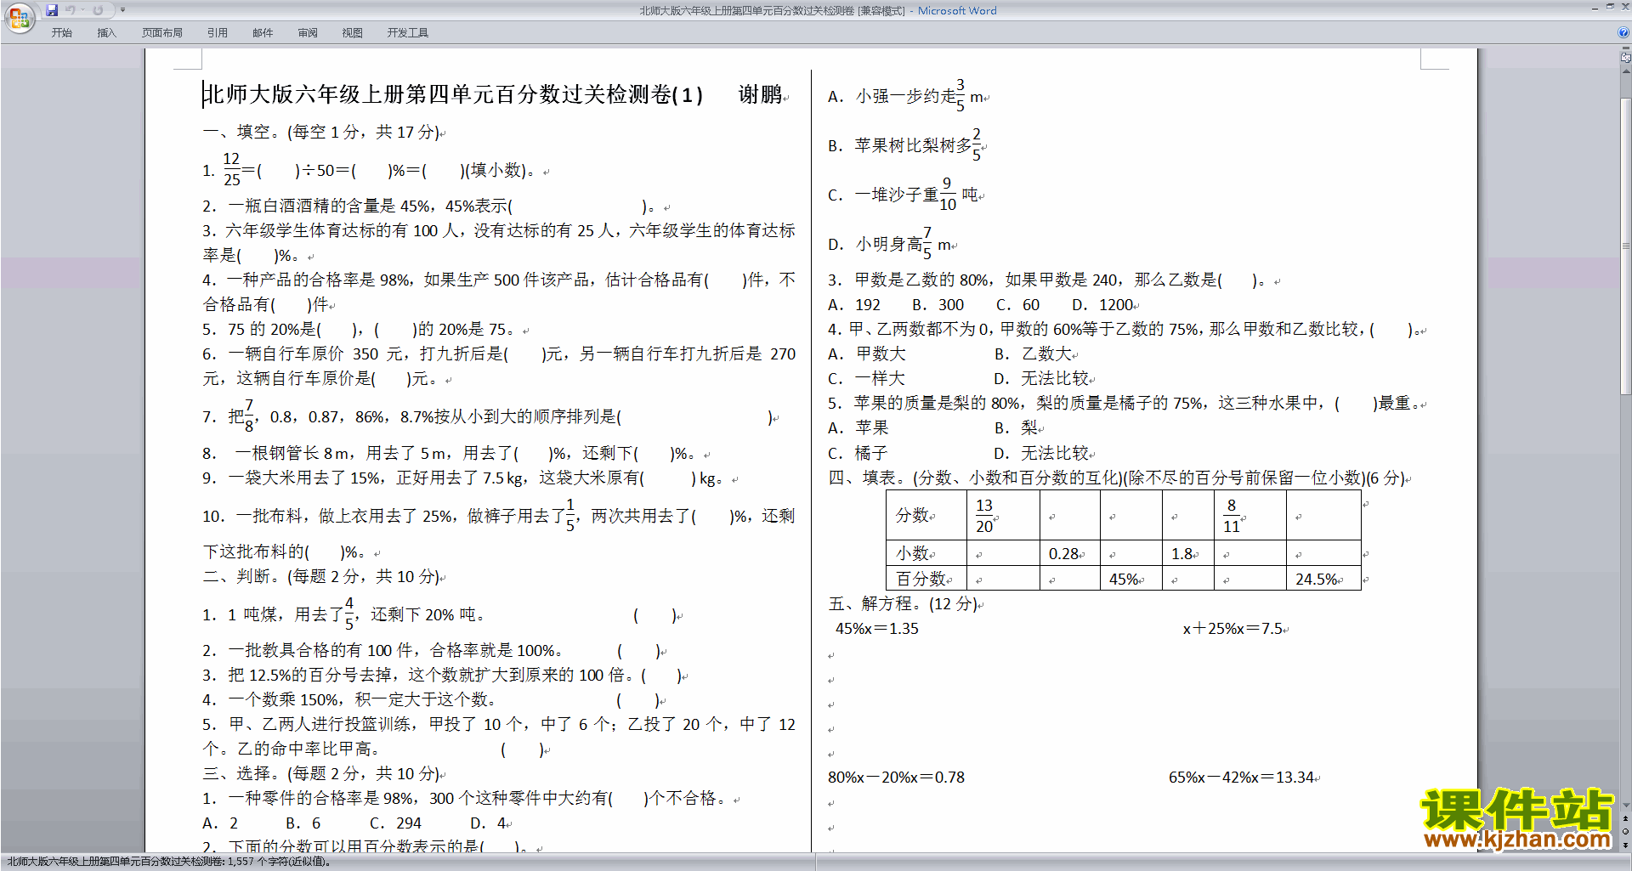
Task: Click the Select Browse Object circle
Action: (x=1626, y=832)
